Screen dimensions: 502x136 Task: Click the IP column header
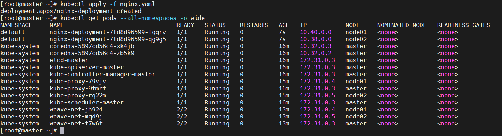pyautogui.click(x=303, y=25)
